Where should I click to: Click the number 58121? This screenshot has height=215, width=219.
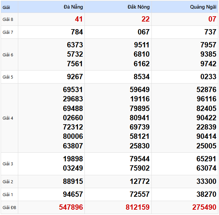click(140, 136)
